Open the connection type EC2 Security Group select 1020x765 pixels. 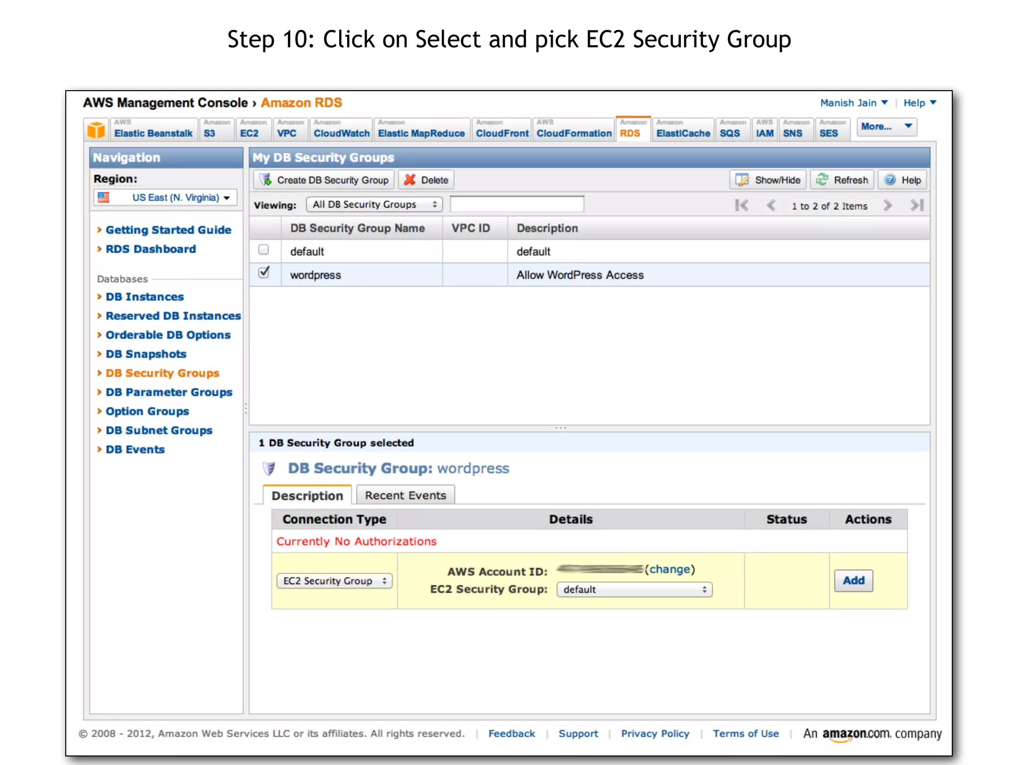point(334,581)
